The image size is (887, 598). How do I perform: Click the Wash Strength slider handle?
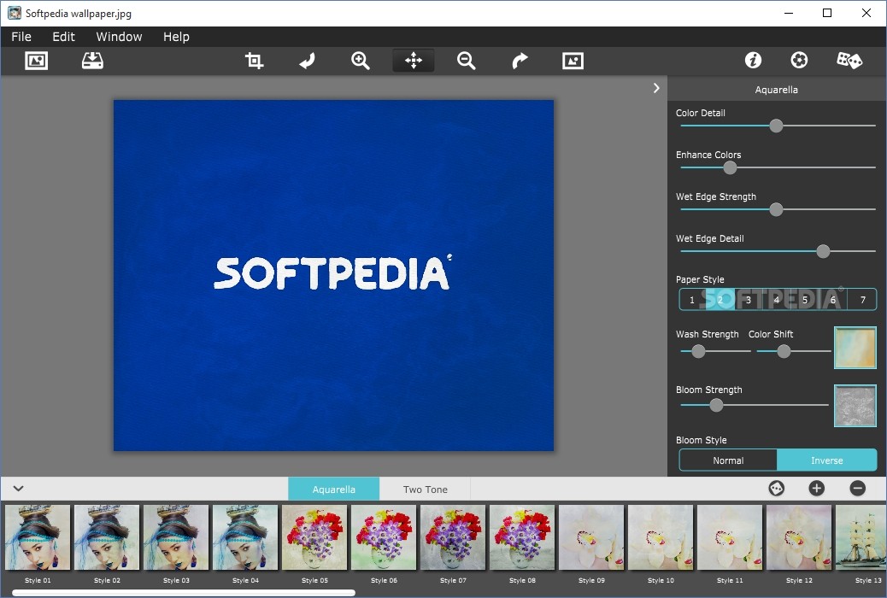[699, 351]
